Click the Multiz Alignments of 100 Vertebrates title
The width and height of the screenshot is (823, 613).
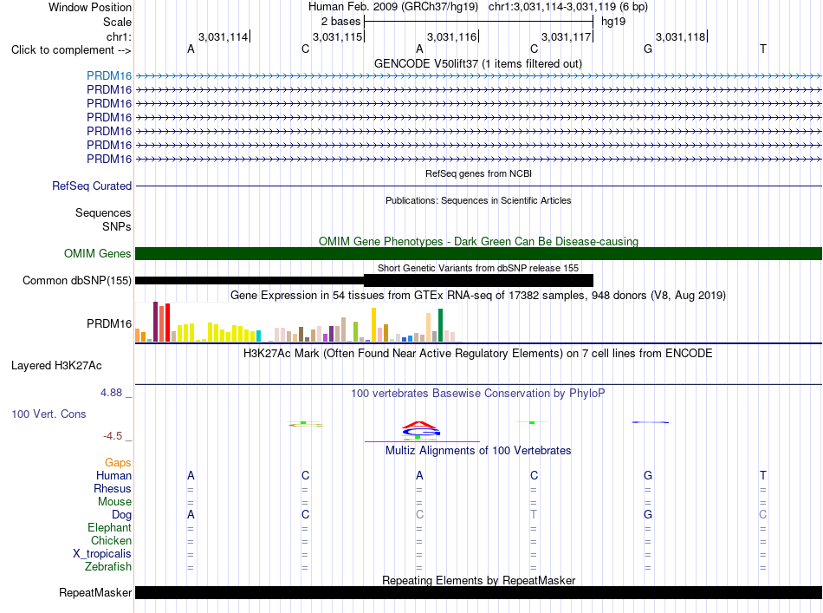pyautogui.click(x=478, y=451)
